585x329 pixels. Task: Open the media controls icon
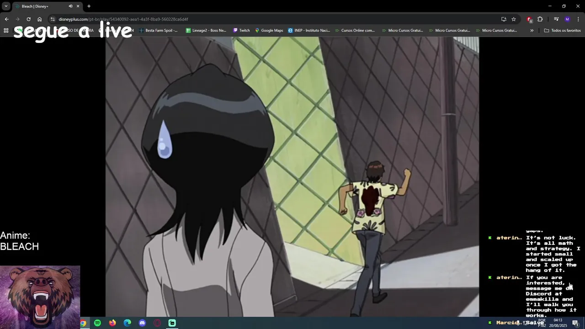point(556,19)
